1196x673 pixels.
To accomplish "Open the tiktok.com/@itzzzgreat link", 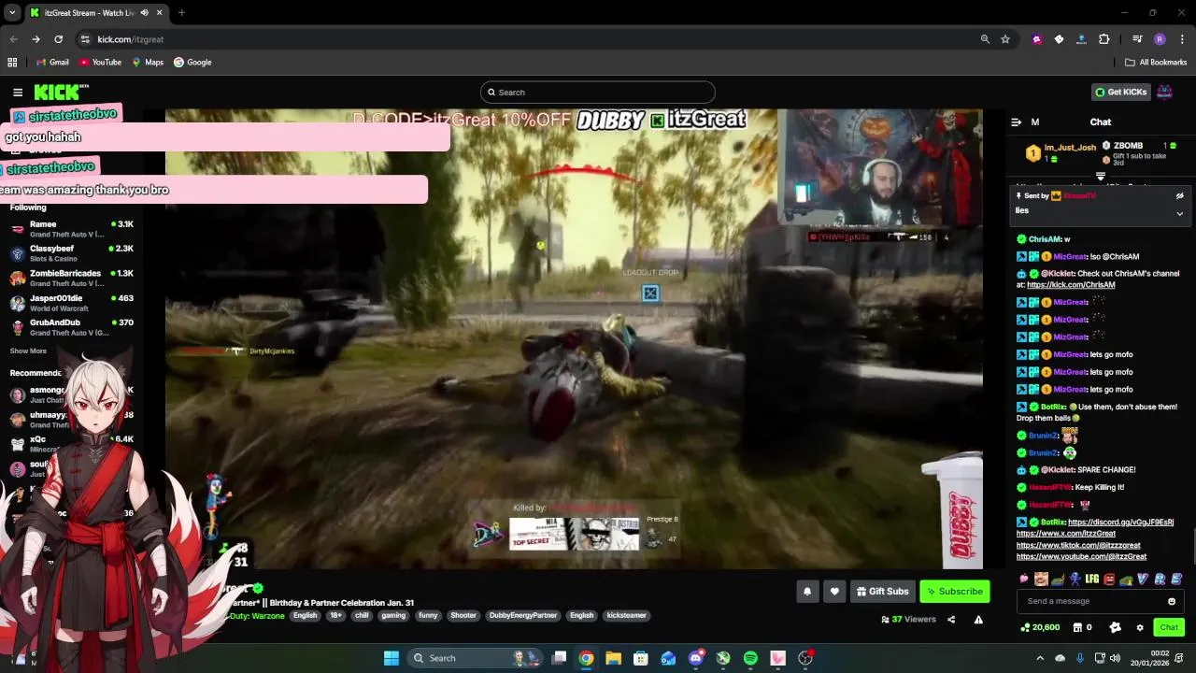I will tap(1078, 545).
